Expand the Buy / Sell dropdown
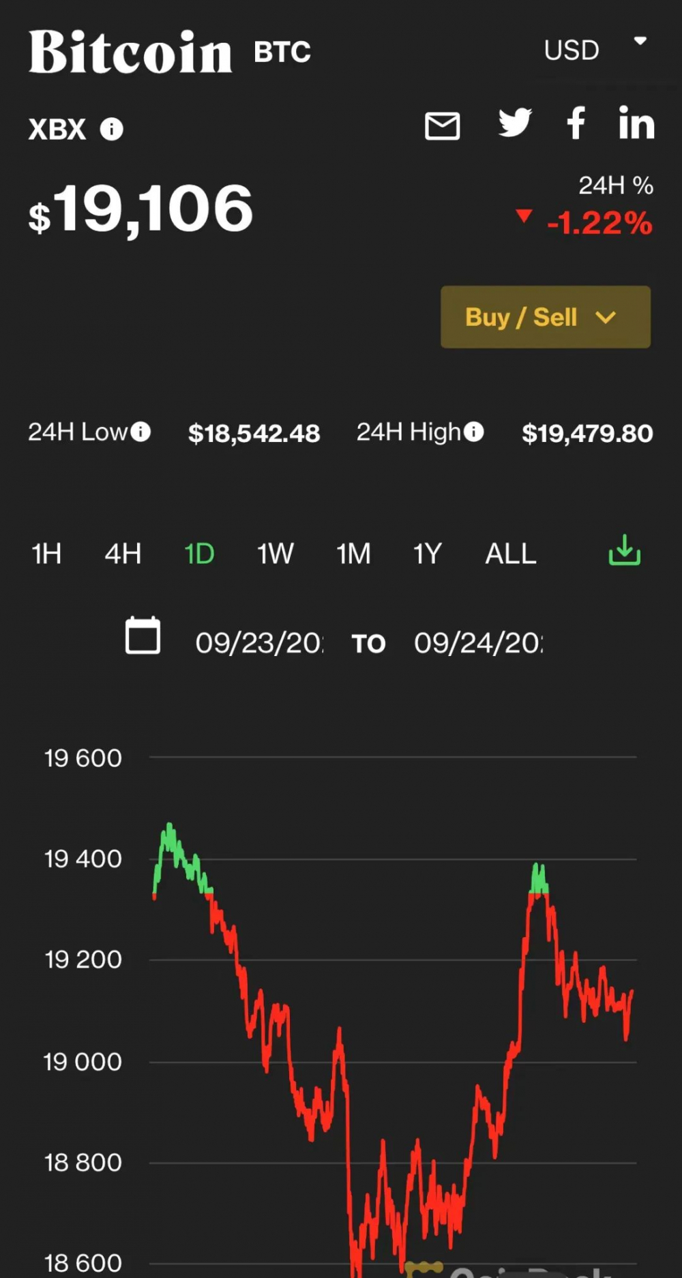682x1278 pixels. [x=545, y=317]
